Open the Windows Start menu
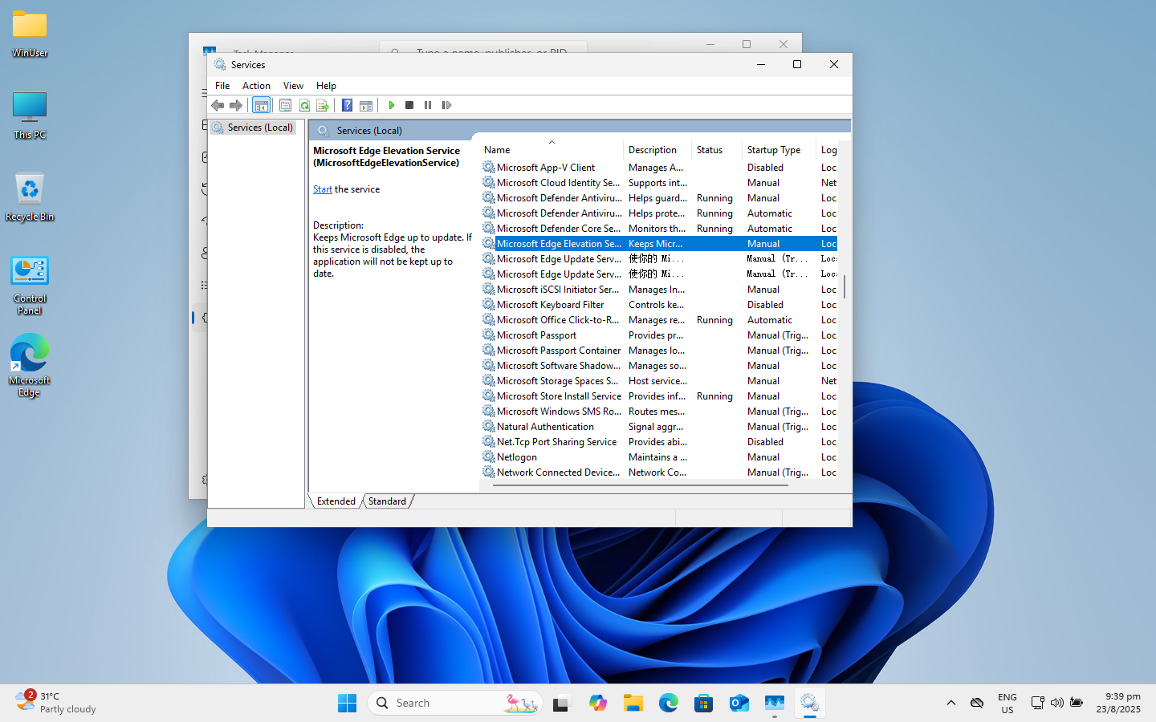Image resolution: width=1156 pixels, height=722 pixels. pyautogui.click(x=347, y=703)
